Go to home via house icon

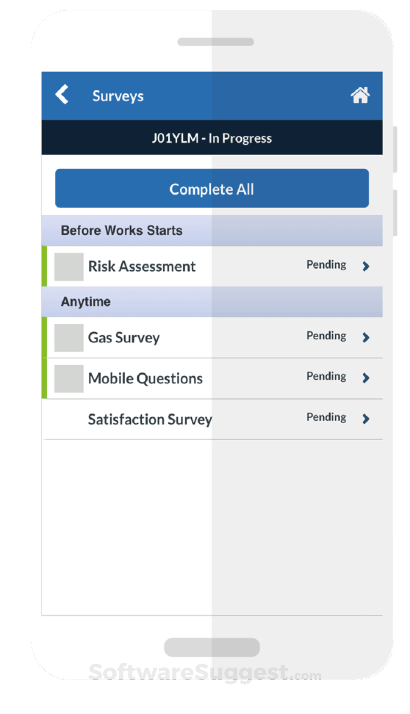click(x=360, y=95)
